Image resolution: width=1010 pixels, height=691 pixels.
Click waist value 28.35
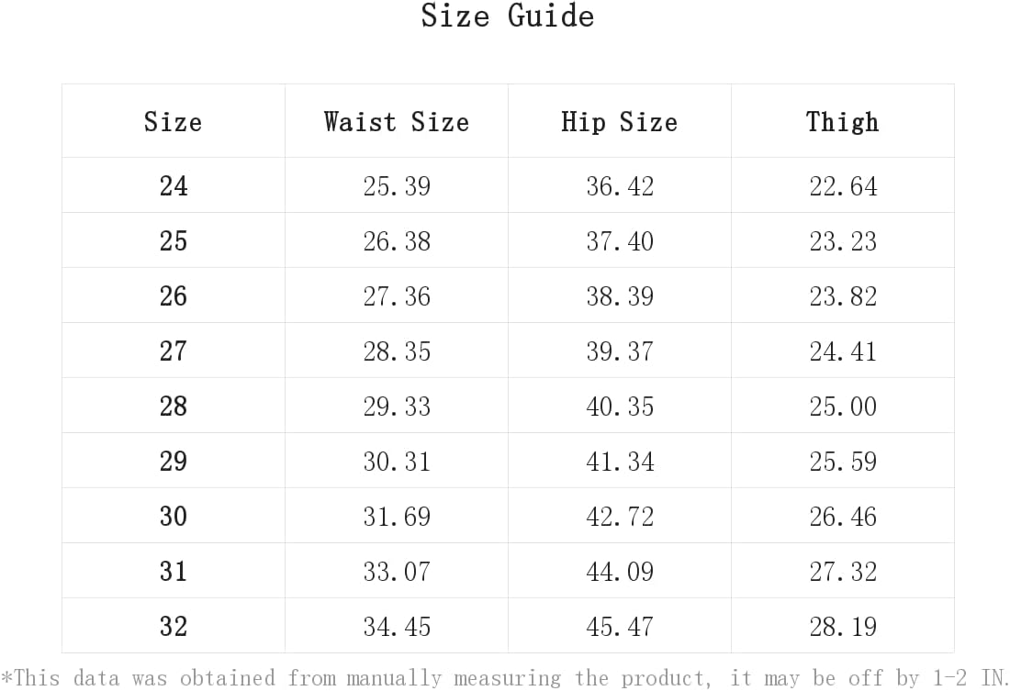[x=396, y=351]
